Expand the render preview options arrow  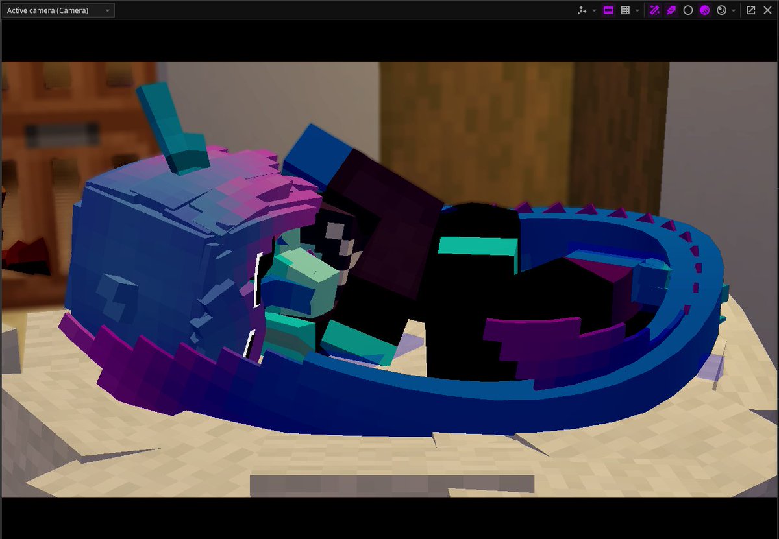coord(734,10)
